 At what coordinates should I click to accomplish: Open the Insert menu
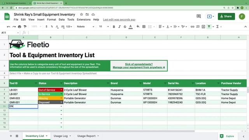[x=40, y=19]
